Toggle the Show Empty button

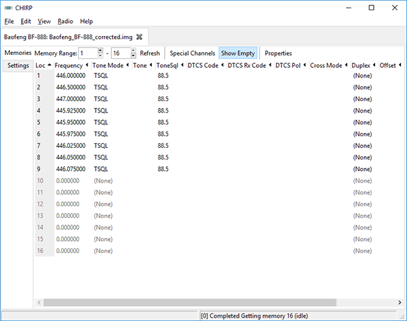(x=238, y=53)
